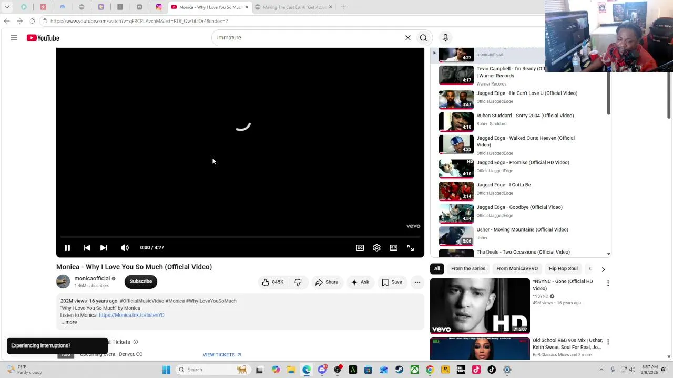Submit search with the magnifier button
Viewport: 673px width, 378px height.
(423, 38)
